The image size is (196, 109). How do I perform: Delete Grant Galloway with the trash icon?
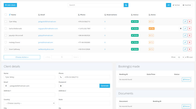tap(189, 49)
